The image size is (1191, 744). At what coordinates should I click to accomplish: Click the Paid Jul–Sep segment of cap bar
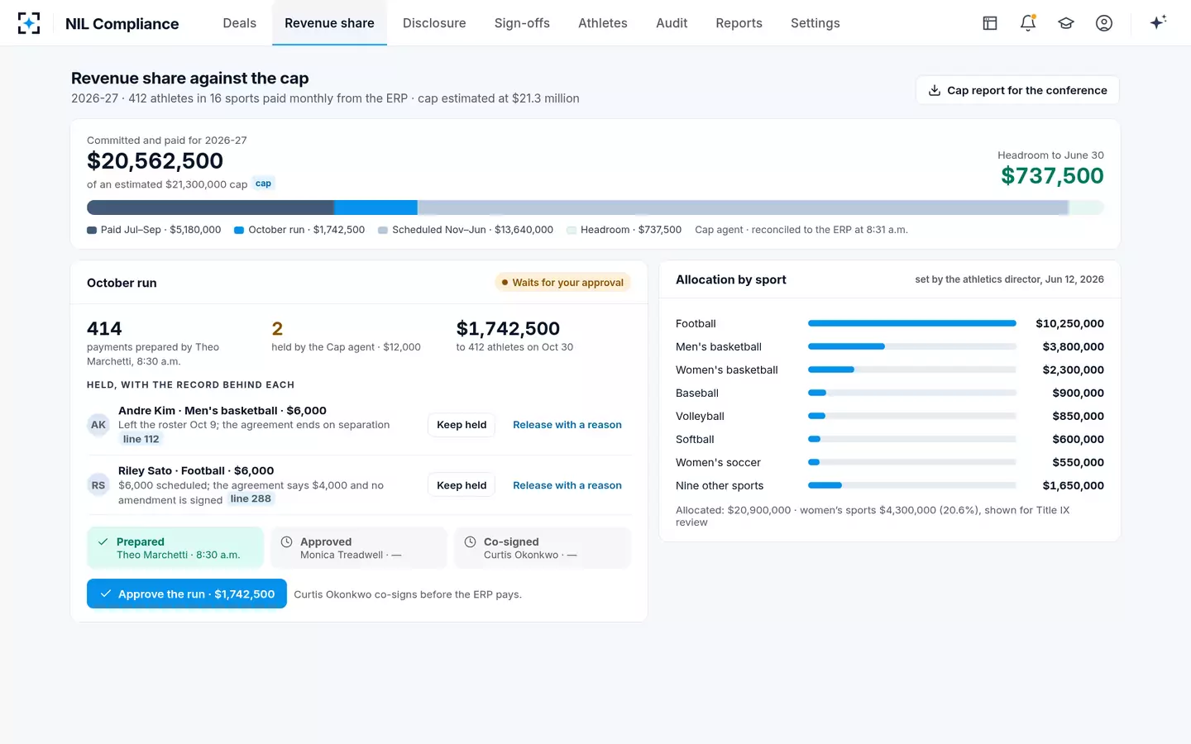pos(210,207)
